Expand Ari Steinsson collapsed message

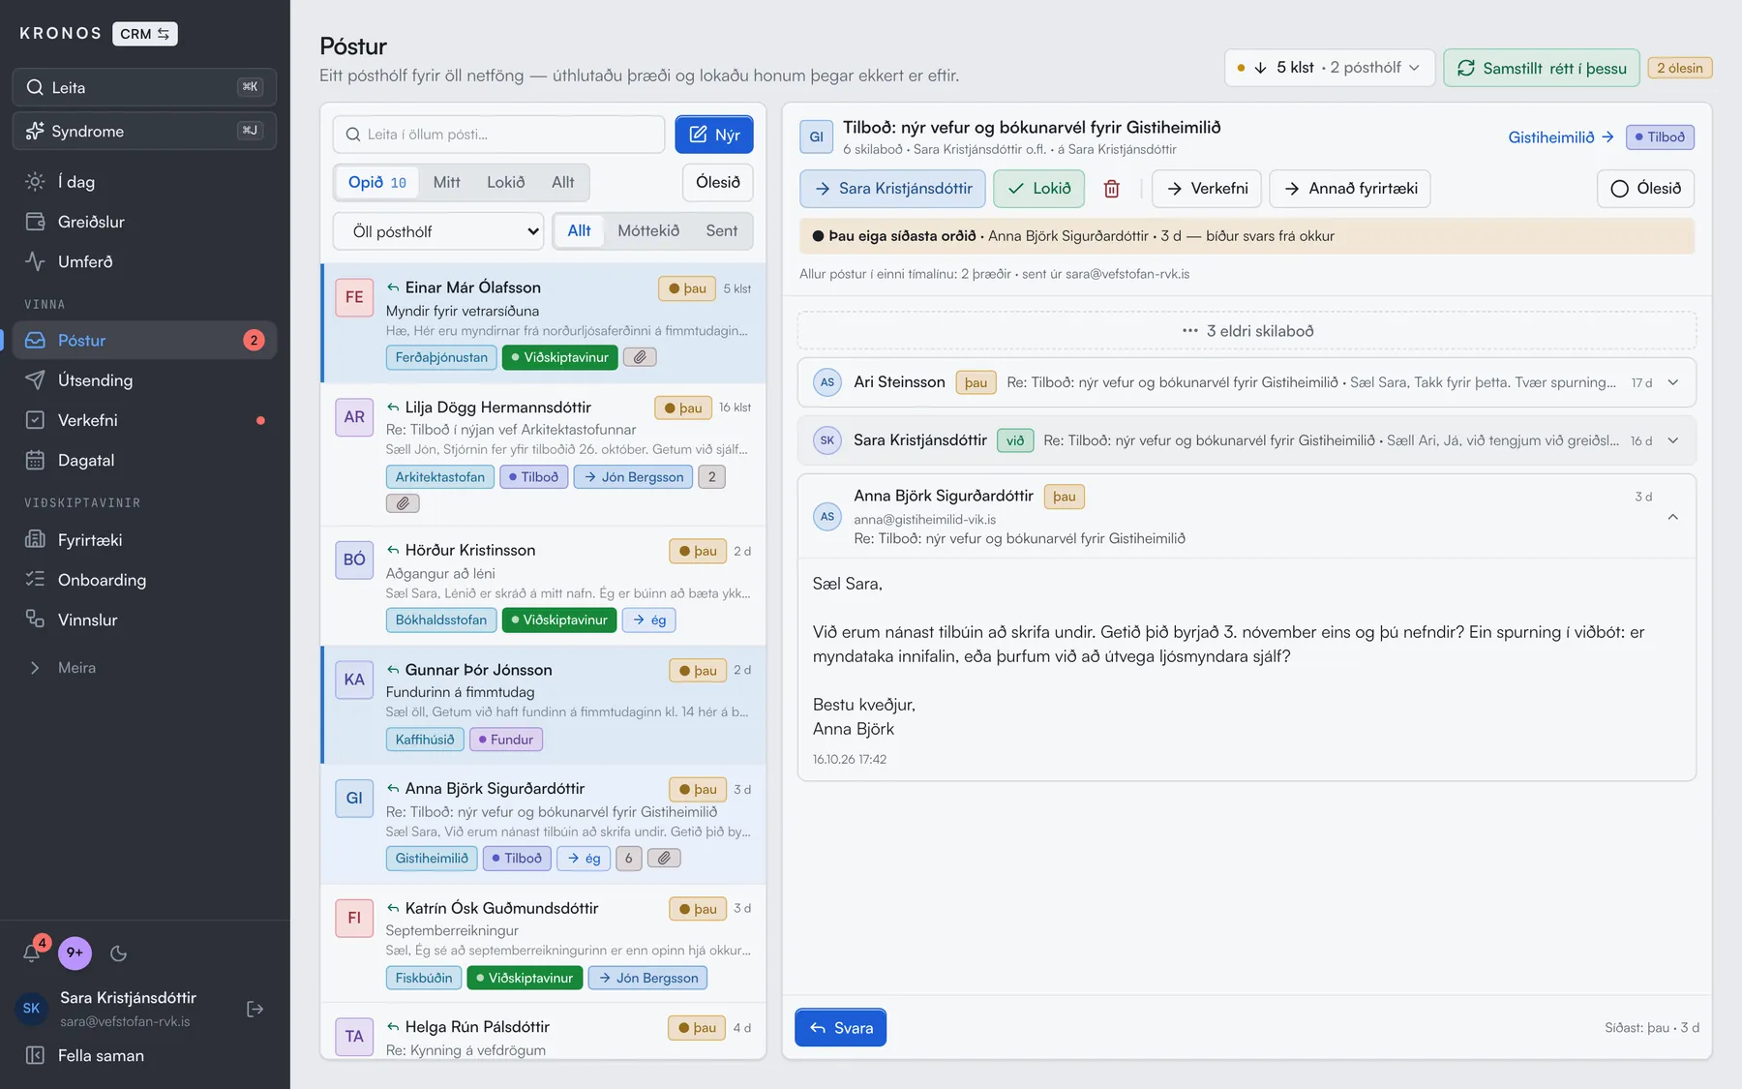[1246, 382]
